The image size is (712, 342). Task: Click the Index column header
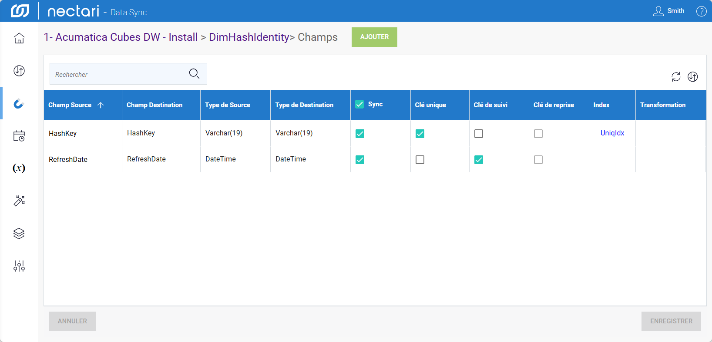point(612,105)
